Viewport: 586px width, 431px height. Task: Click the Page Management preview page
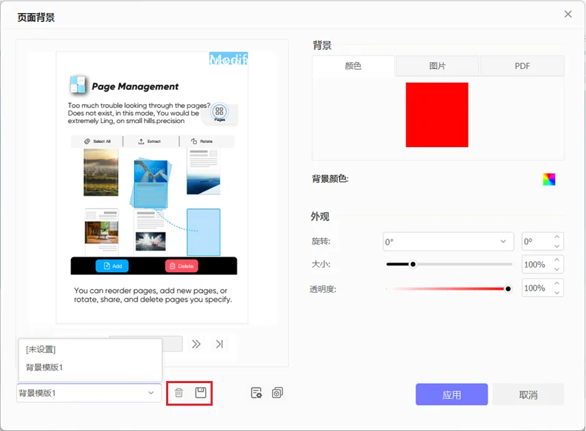point(152,187)
